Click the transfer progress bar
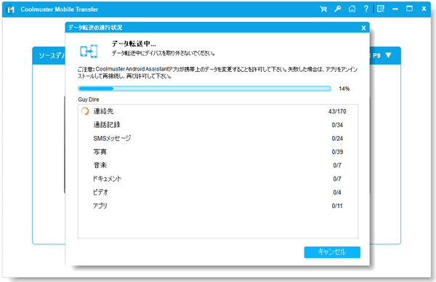The image size is (436, 282). coord(204,89)
